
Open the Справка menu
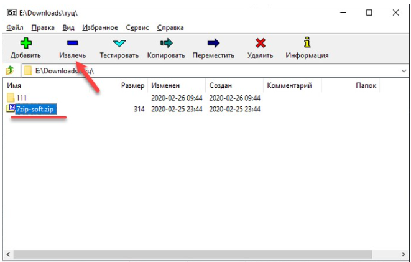coord(170,28)
